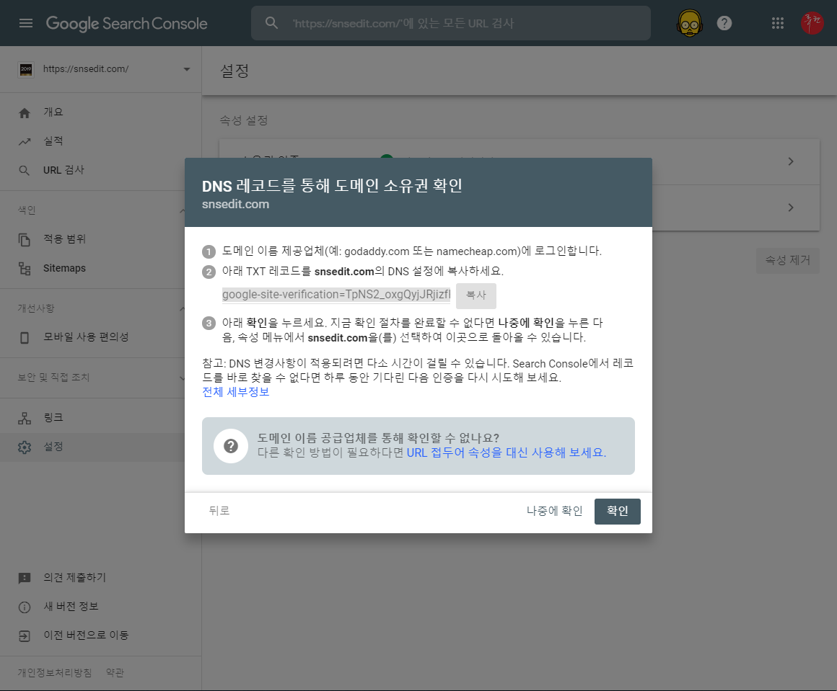Screen dimensions: 837x691
Task: Click the URL inspection search field
Action: click(x=450, y=23)
